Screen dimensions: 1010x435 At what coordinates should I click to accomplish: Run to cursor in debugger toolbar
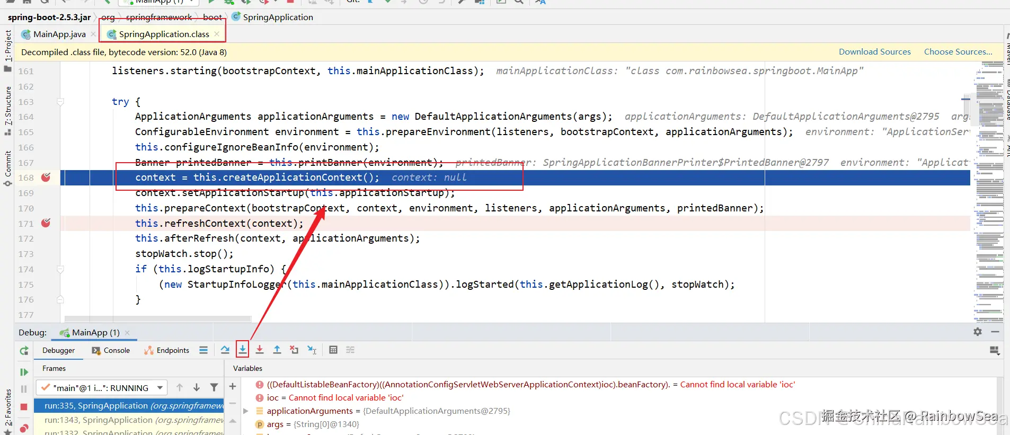(x=312, y=350)
